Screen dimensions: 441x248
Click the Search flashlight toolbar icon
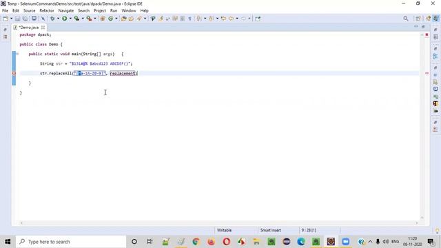pos(139,19)
